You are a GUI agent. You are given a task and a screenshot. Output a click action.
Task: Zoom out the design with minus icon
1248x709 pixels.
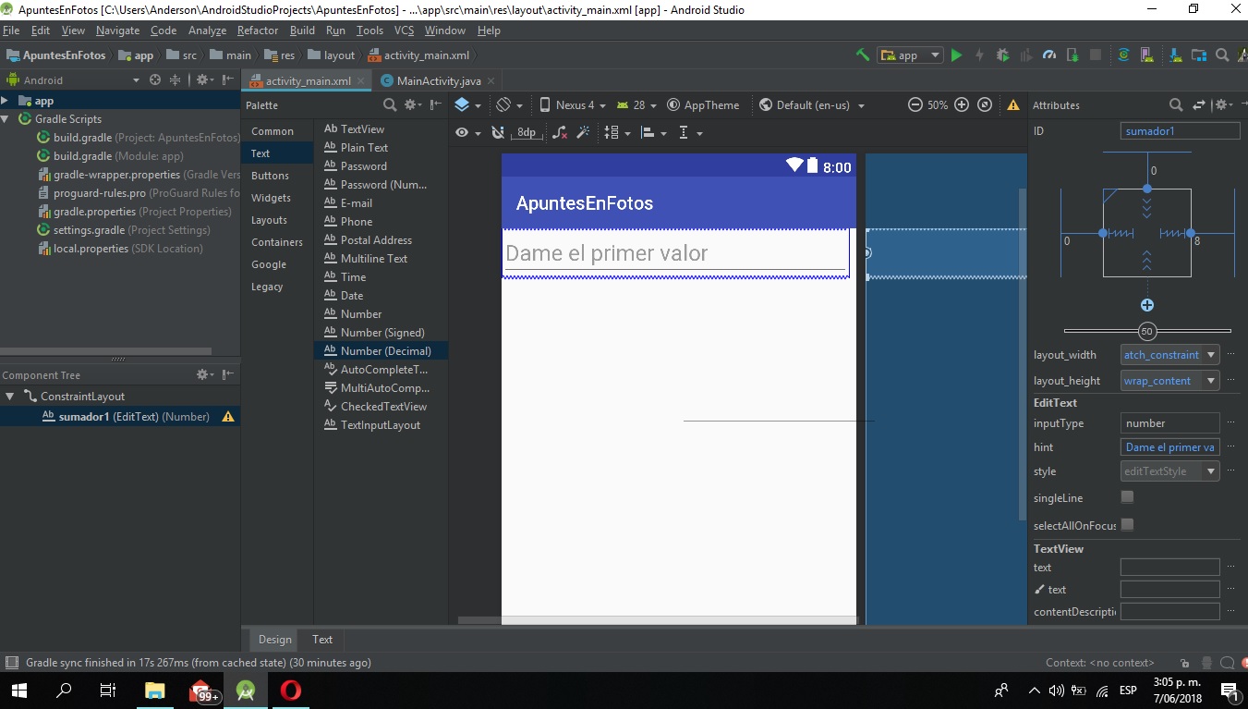(915, 104)
